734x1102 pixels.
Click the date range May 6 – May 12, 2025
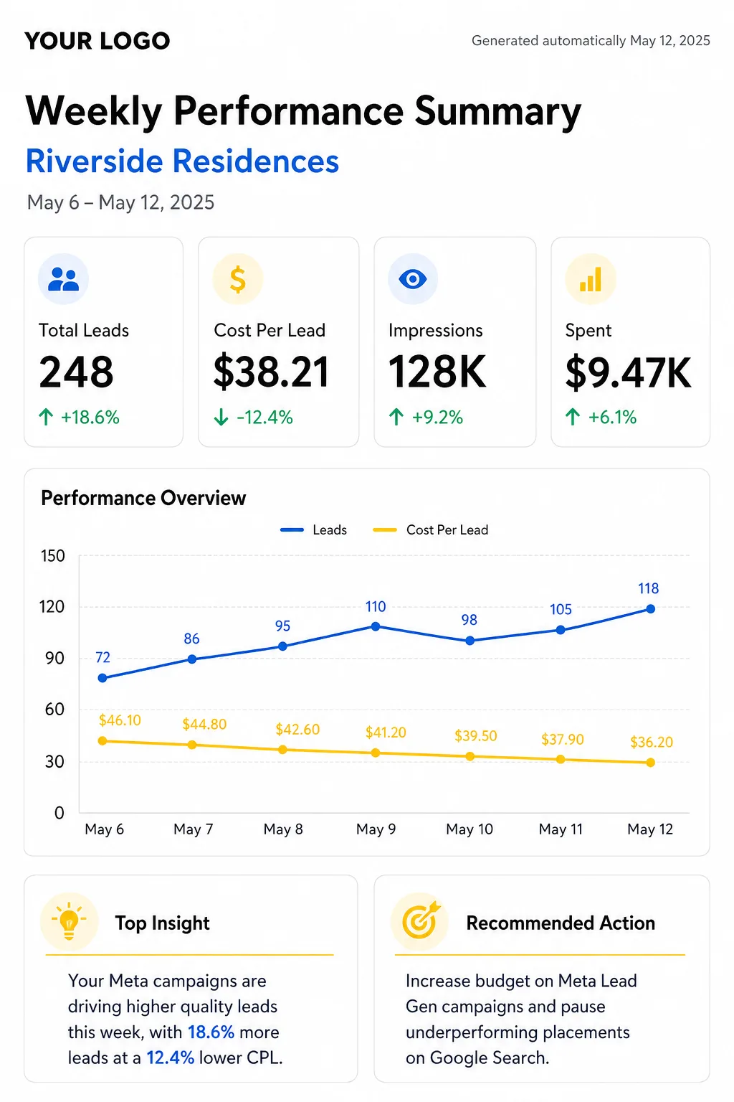click(x=120, y=202)
